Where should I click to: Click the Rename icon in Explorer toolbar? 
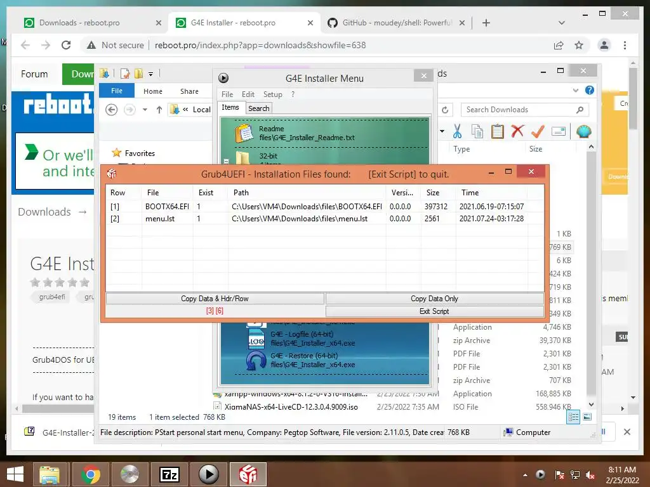559,132
